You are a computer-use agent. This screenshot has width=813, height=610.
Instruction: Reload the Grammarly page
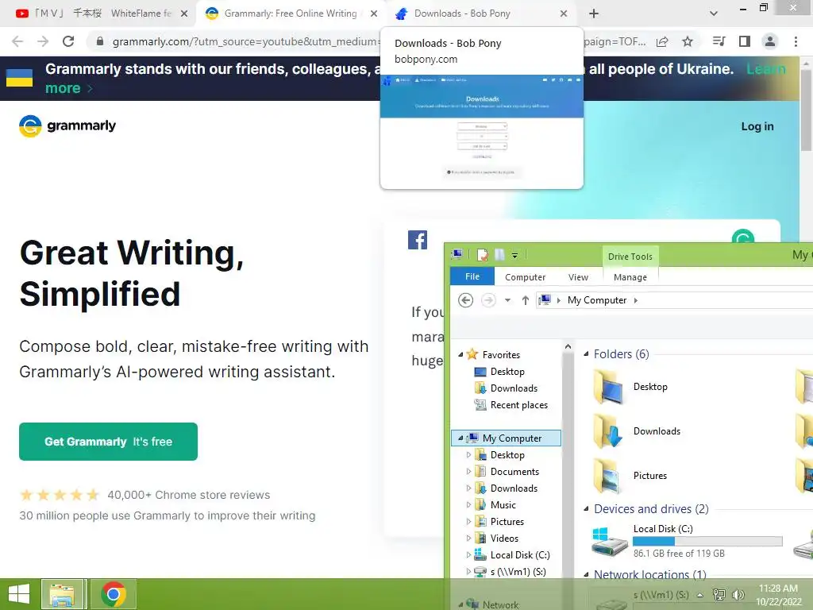(68, 41)
